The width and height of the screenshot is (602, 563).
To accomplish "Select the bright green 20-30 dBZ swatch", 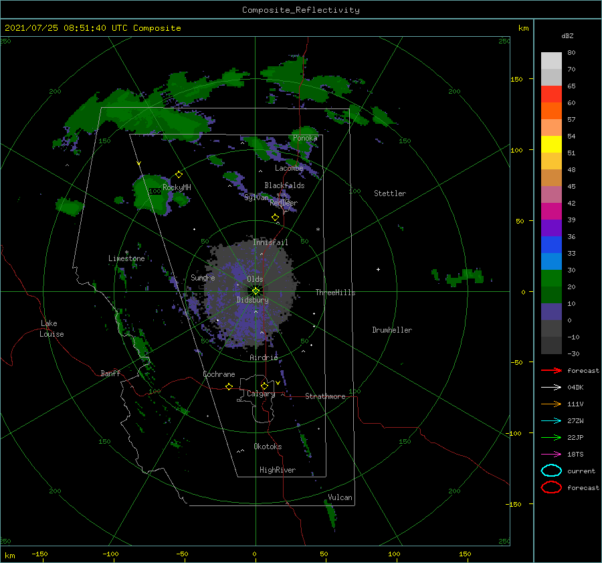I will pyautogui.click(x=551, y=278).
